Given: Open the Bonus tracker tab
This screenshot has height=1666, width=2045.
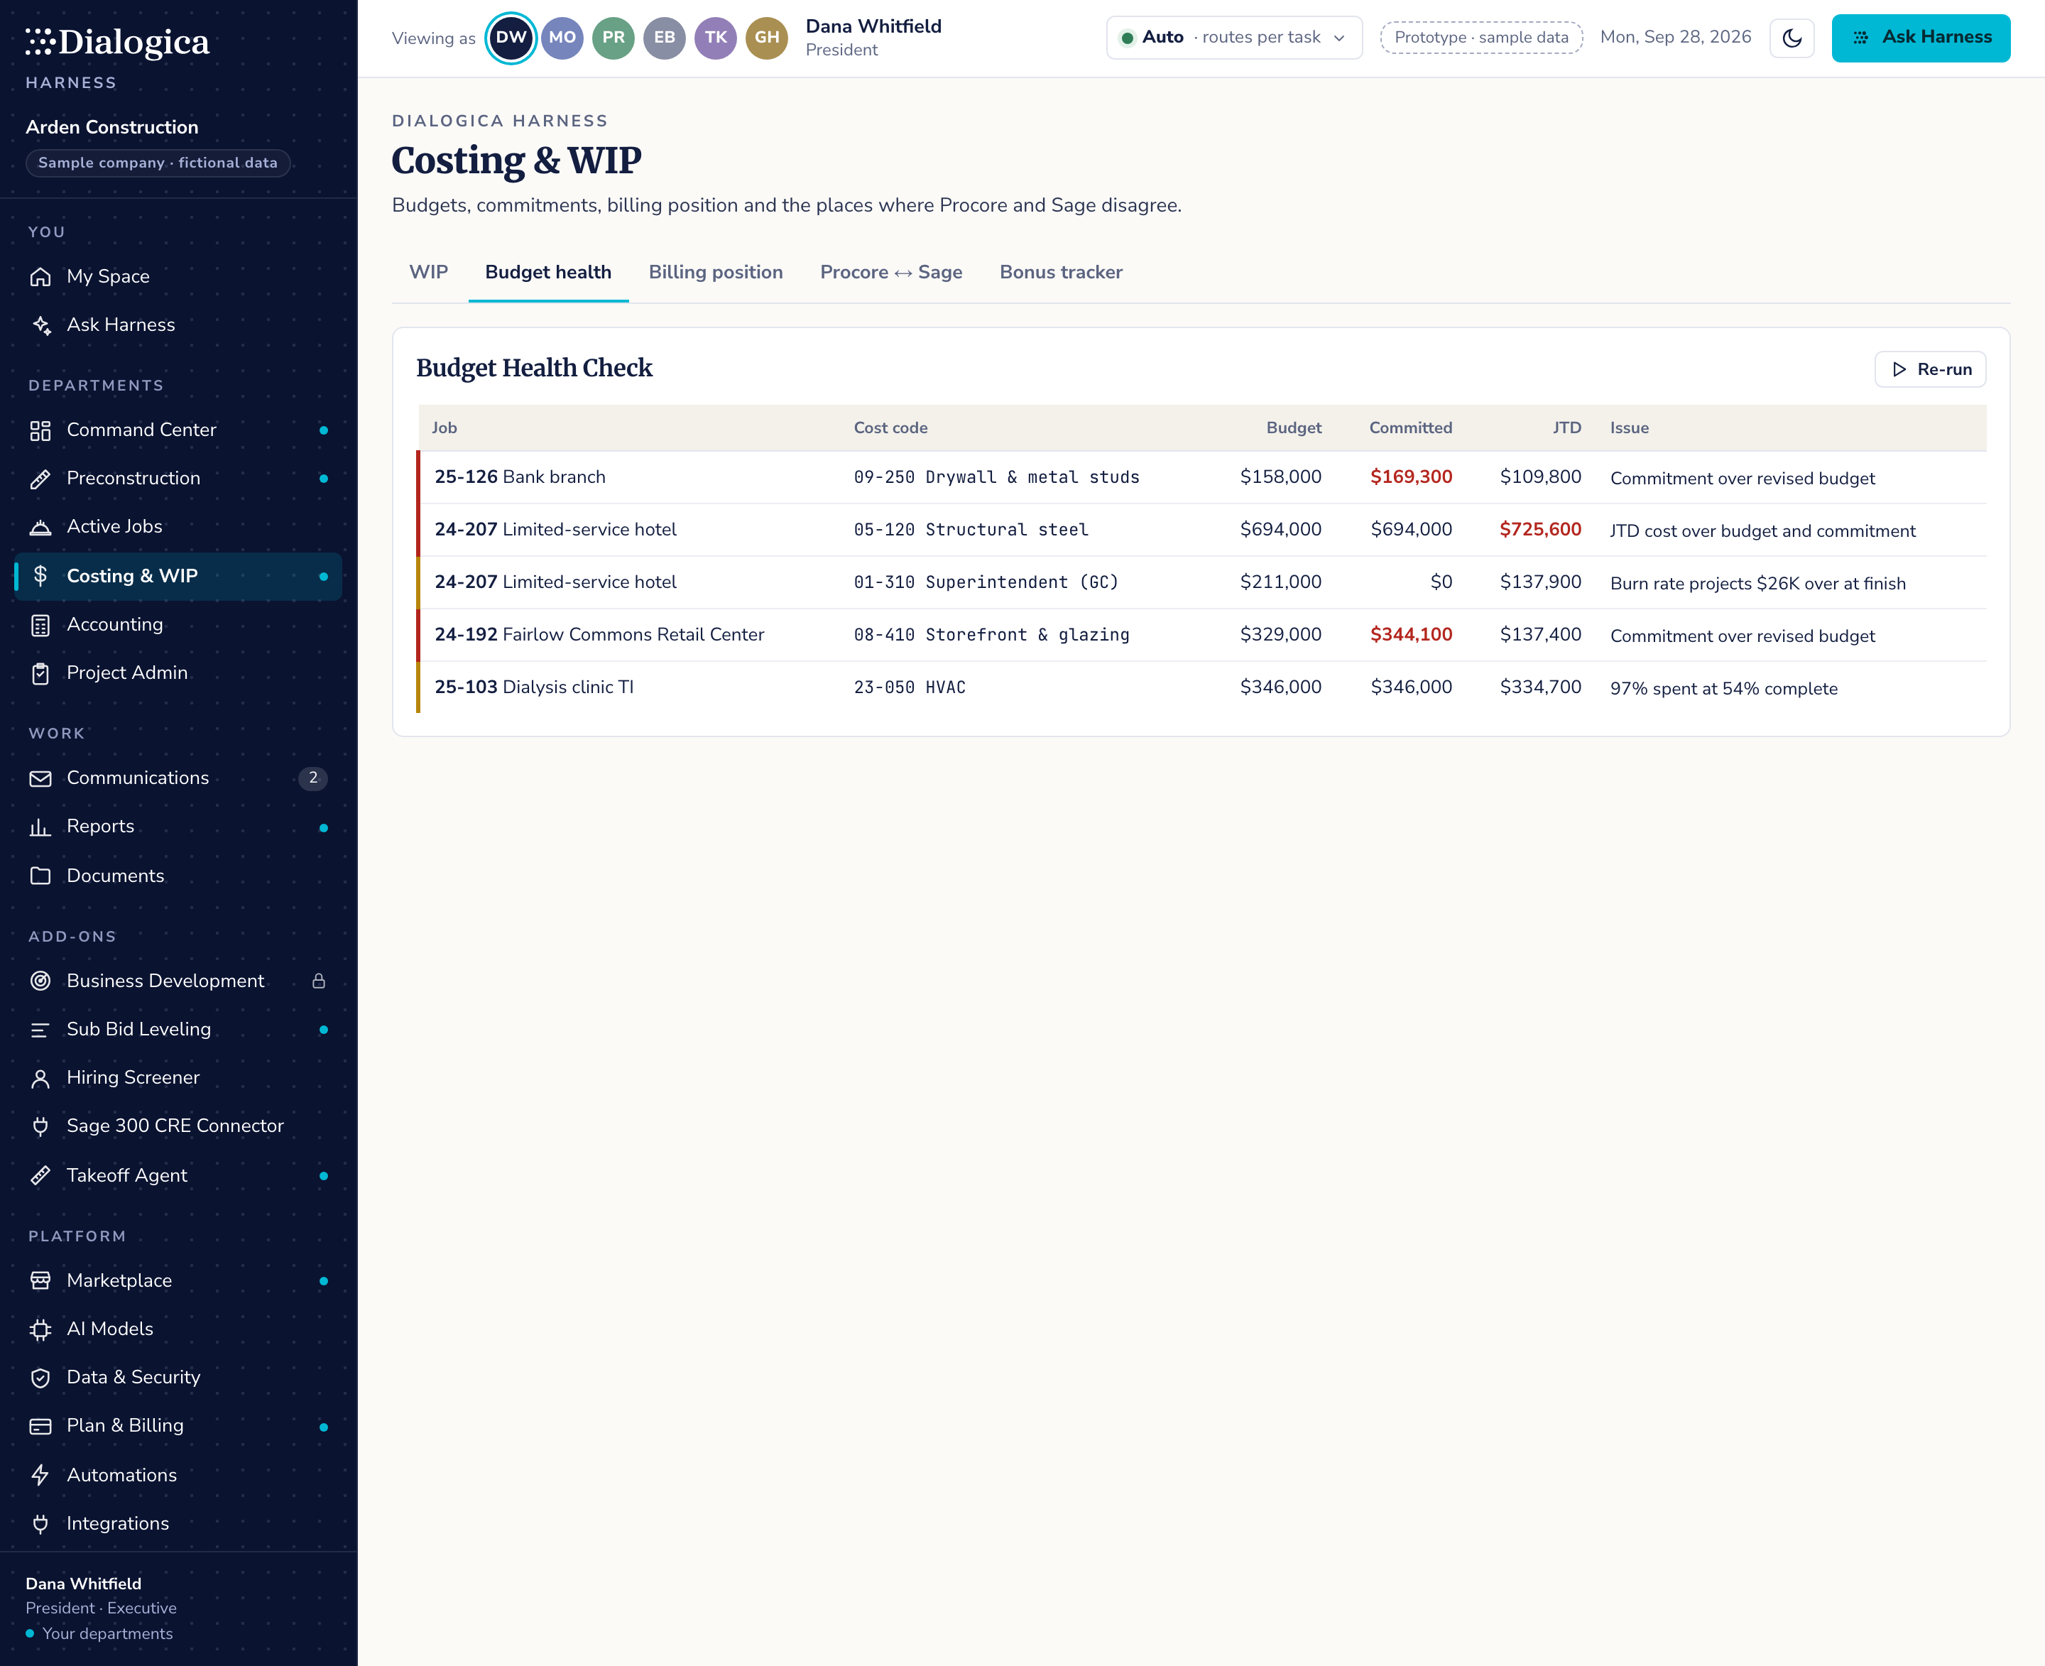Looking at the screenshot, I should 1060,273.
